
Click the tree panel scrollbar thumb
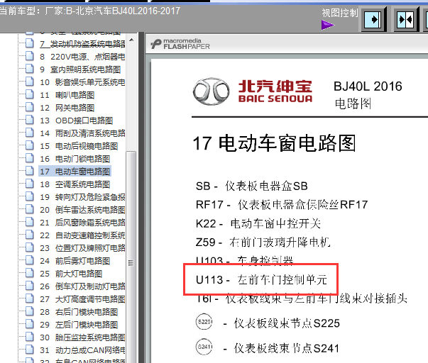pos(131,257)
